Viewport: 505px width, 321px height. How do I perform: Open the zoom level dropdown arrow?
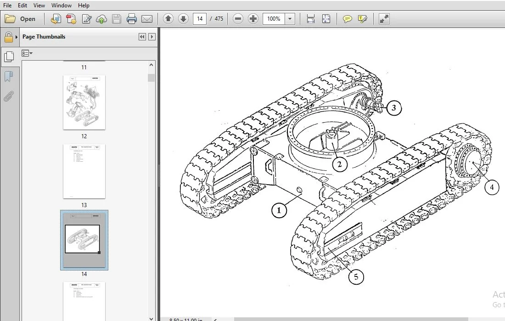tap(290, 19)
